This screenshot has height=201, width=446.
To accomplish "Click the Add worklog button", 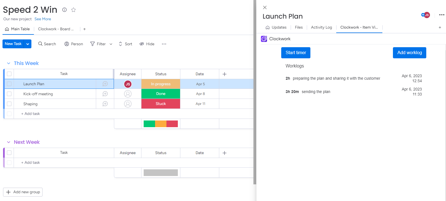I will point(409,53).
